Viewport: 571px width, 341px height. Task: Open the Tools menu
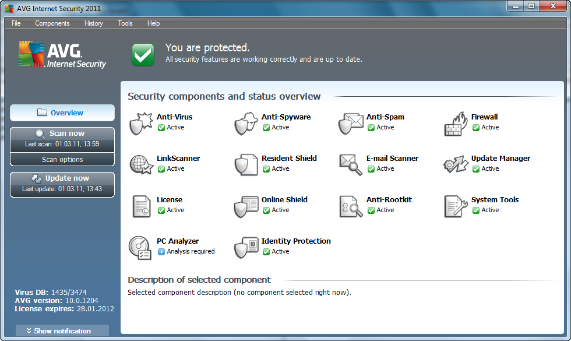(125, 23)
